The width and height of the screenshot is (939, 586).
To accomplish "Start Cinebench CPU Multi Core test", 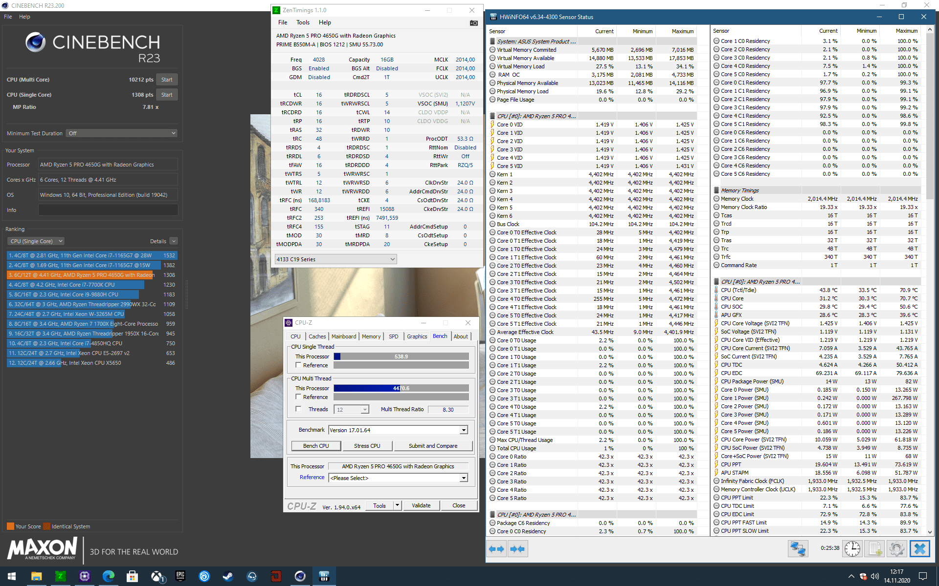I will click(x=167, y=80).
